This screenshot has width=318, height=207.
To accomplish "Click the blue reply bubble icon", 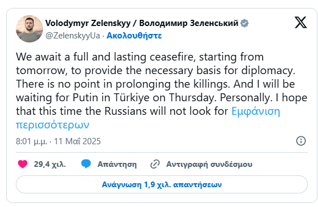I will [86, 164].
